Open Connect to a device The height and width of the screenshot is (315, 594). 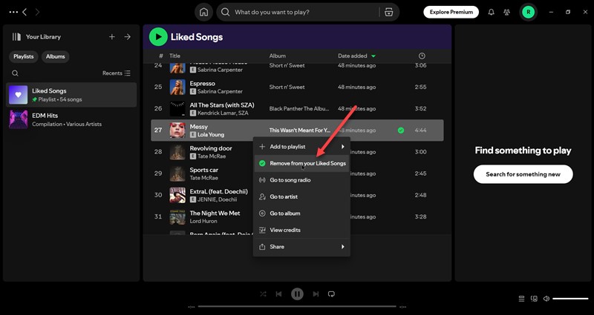tap(534, 299)
